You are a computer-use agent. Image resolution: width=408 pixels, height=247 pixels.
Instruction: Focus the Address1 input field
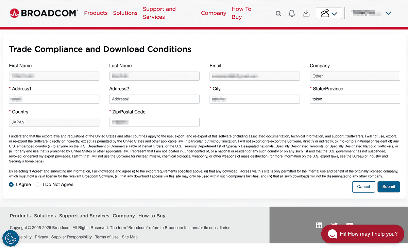54,99
